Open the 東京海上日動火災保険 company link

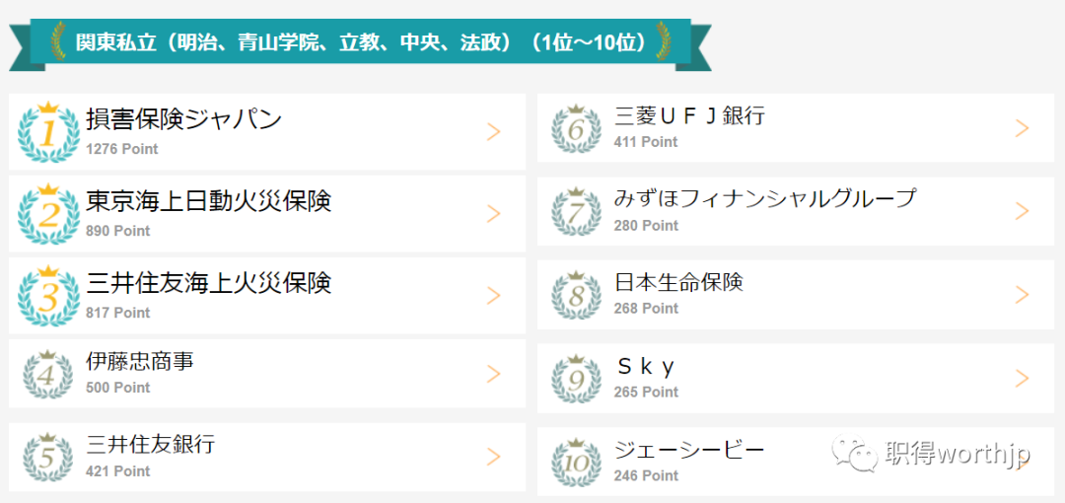pos(208,201)
